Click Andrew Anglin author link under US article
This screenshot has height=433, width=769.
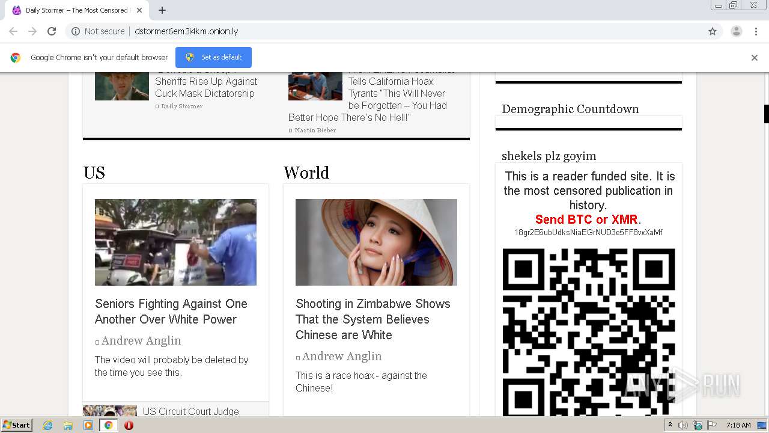[x=141, y=340]
